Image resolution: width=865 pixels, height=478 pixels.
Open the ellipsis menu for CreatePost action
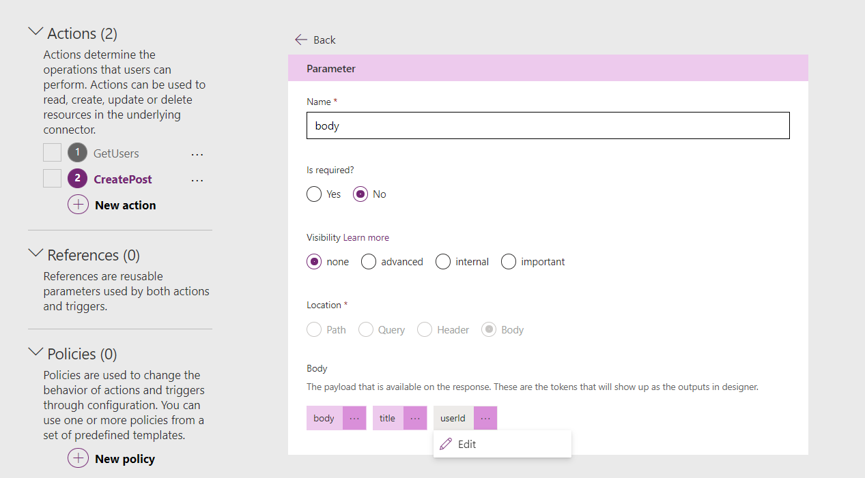[197, 180]
